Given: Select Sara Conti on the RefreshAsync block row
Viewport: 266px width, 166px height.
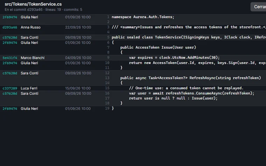Looking at the screenshot, I should coord(29,73).
